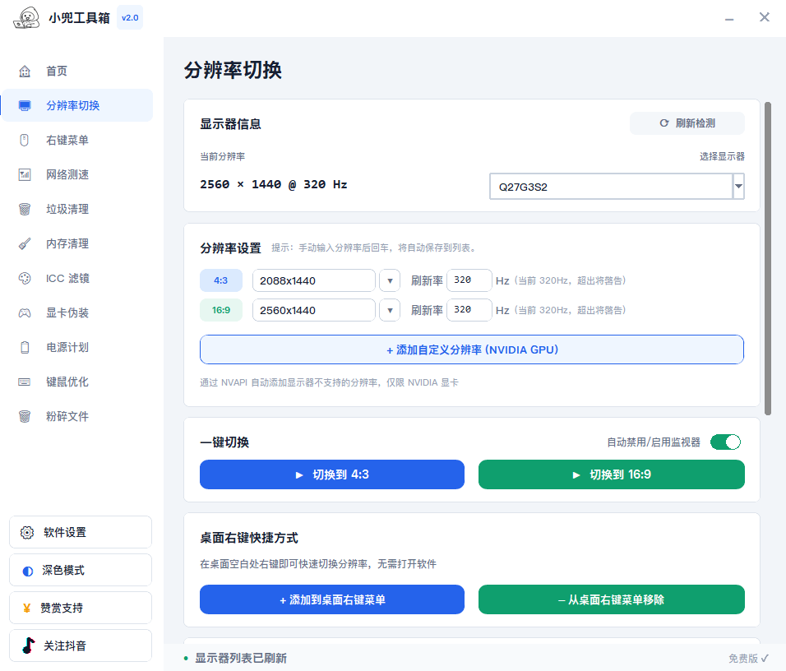Click the 刷新检测 button
Image resolution: width=786 pixels, height=671 pixels.
click(687, 123)
